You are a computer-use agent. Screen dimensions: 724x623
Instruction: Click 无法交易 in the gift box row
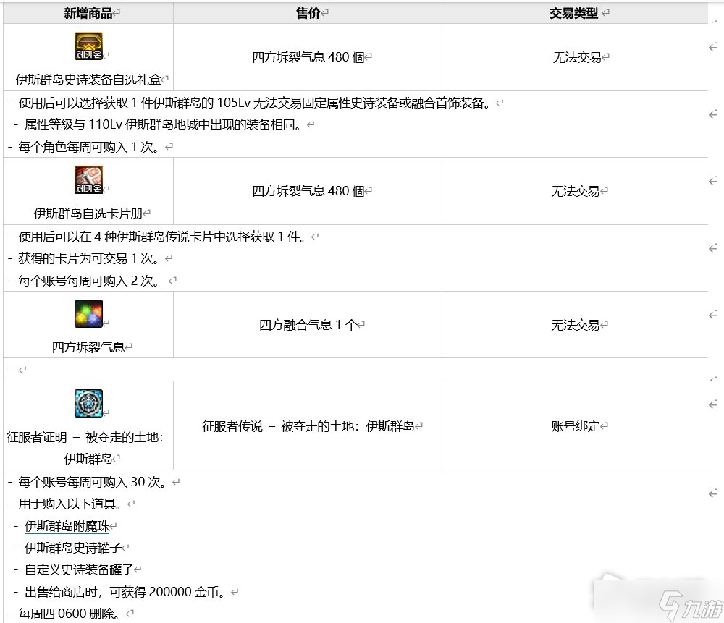pos(577,57)
